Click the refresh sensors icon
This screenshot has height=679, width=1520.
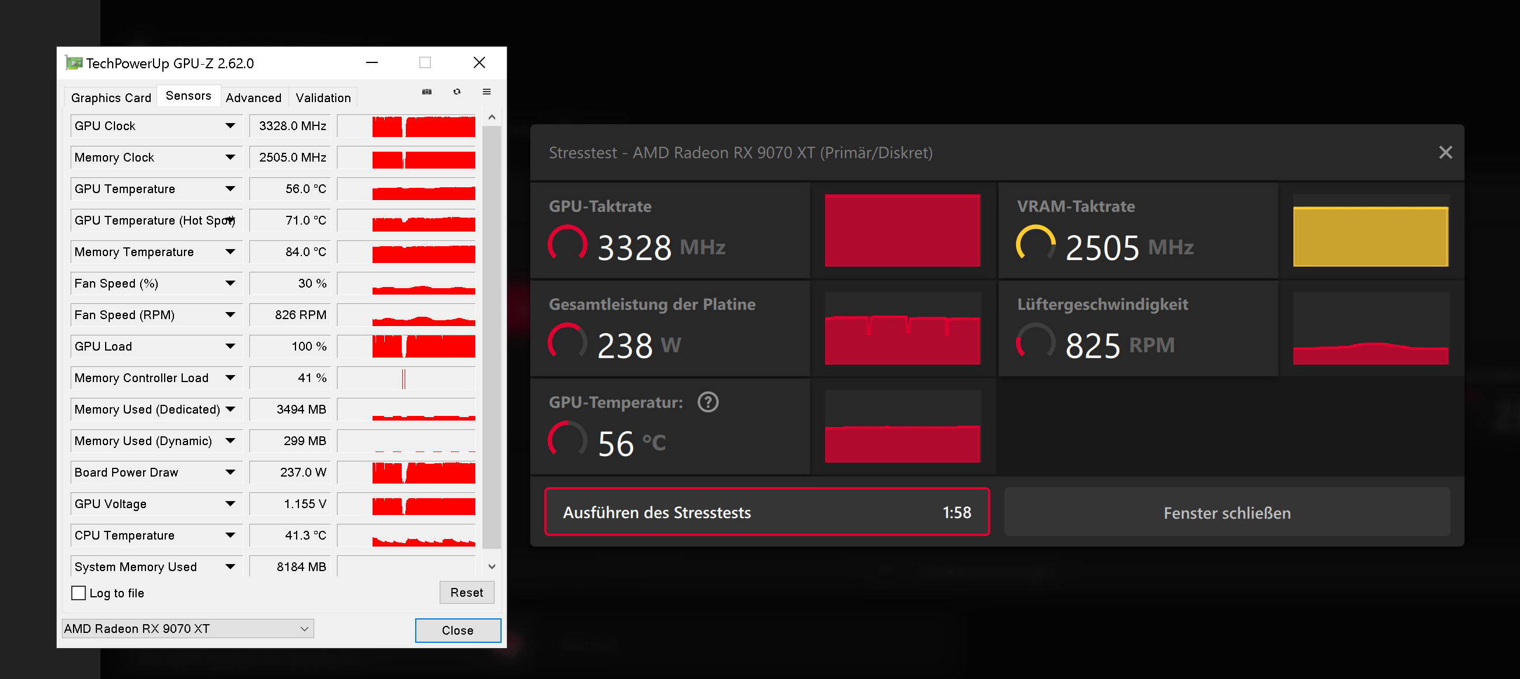pyautogui.click(x=457, y=92)
